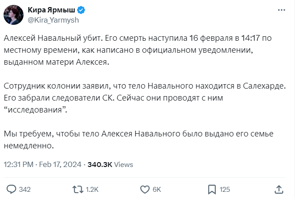Click the Feb 17, 2024 date
Viewport: 296px width, 198px height.
(60, 164)
